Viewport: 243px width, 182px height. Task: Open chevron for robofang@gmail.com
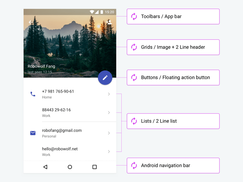tap(109, 133)
